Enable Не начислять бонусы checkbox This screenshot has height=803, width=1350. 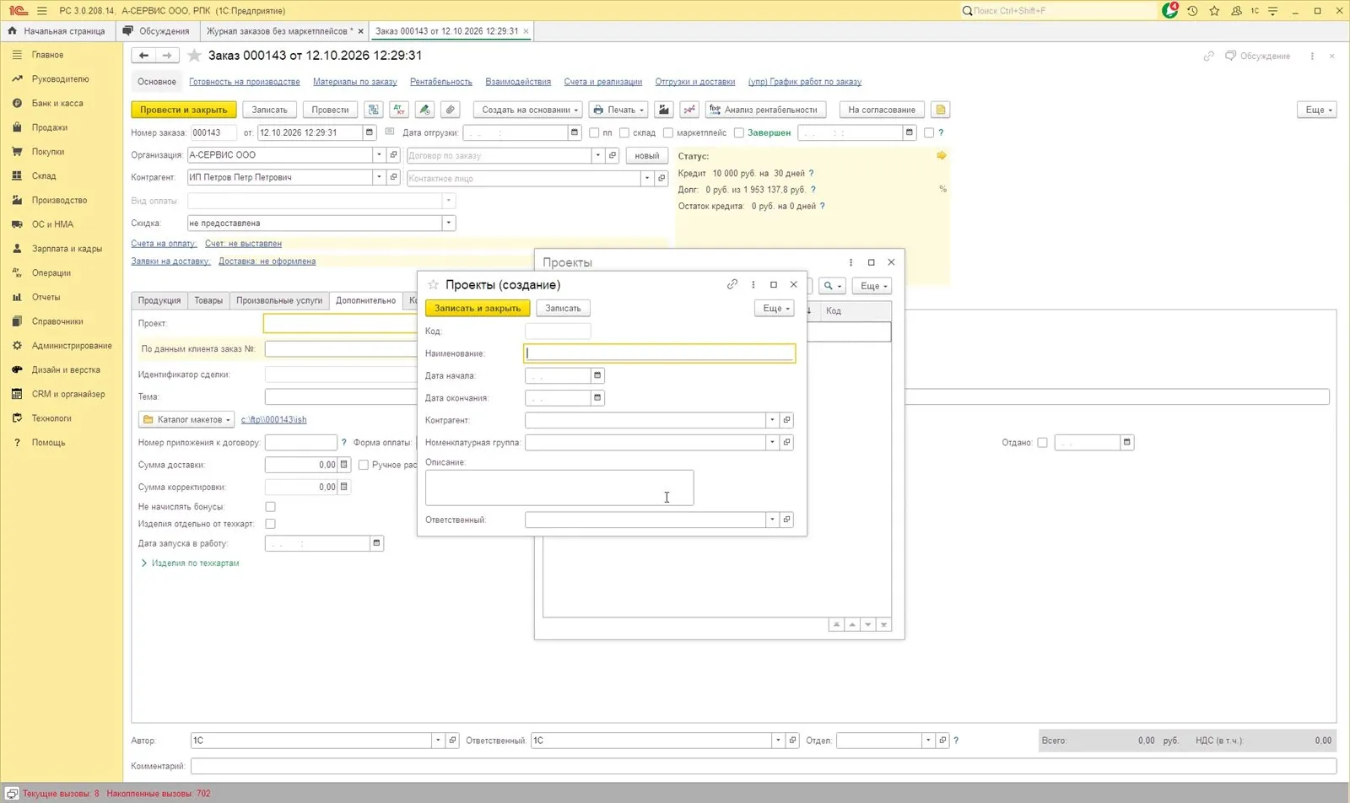pyautogui.click(x=270, y=507)
